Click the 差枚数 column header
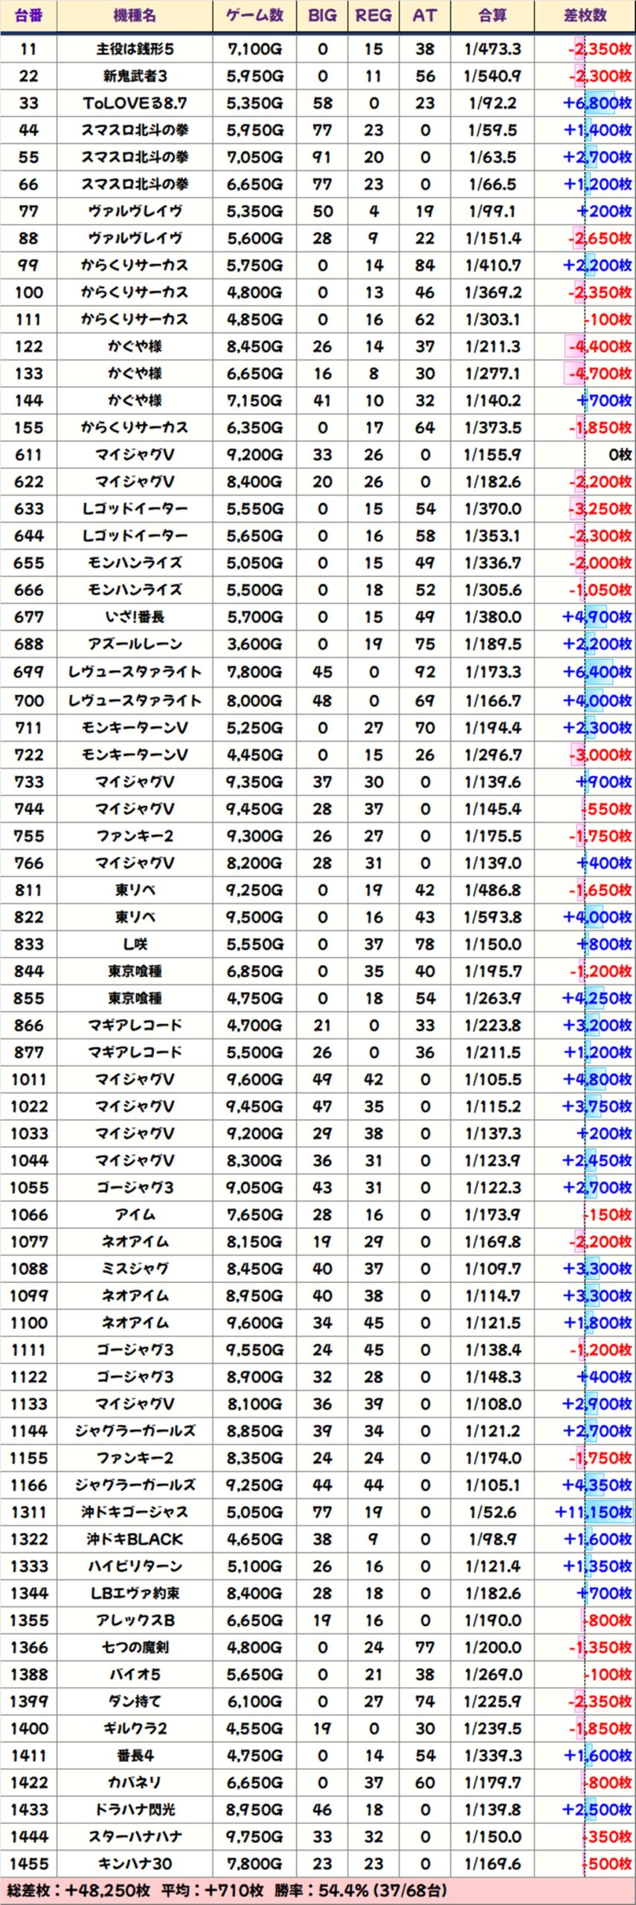This screenshot has height=1905, width=636. tap(585, 16)
